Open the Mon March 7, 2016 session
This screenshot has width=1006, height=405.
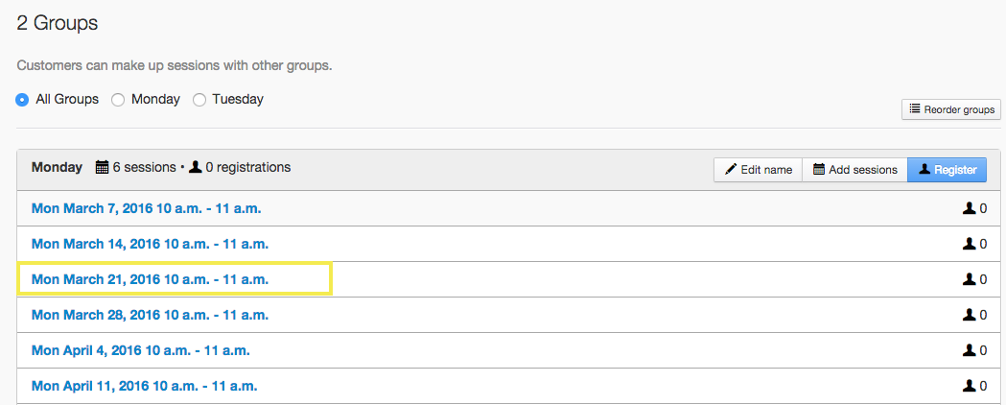pyautogui.click(x=146, y=208)
